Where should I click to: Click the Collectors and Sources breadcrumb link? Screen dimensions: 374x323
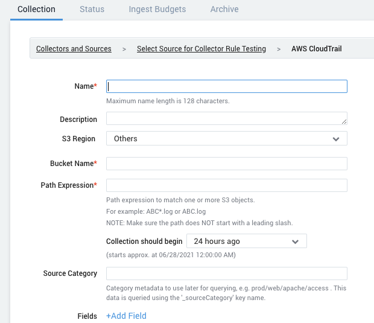pos(74,49)
